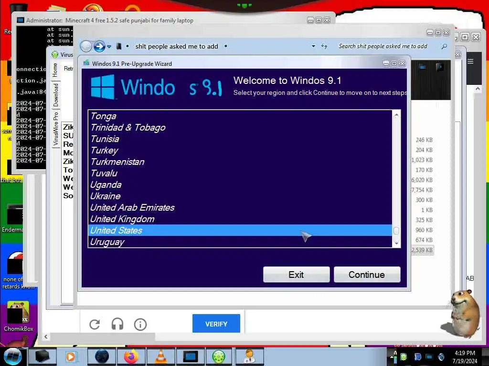
Task: Choose Turkey from the region list
Action: coord(240,151)
